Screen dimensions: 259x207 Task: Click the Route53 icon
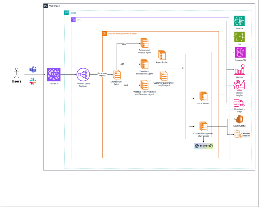53,74
